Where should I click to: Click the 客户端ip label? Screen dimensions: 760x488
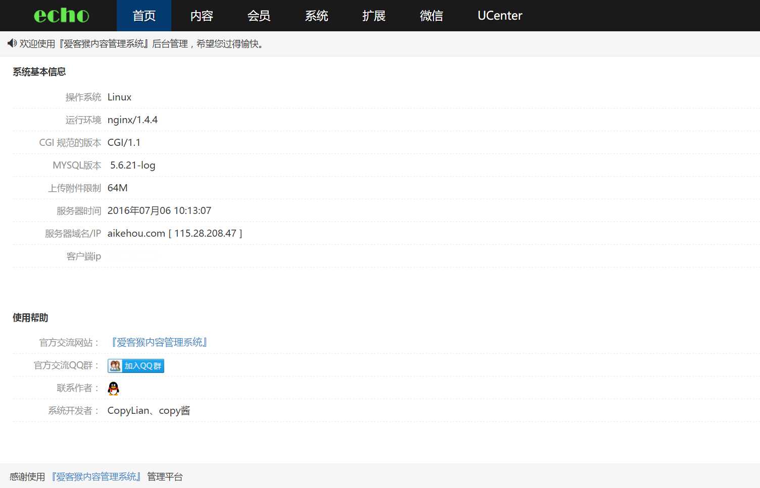click(83, 256)
